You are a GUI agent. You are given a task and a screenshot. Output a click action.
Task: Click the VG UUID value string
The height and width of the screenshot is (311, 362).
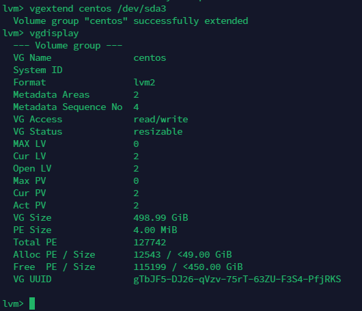coord(237,279)
